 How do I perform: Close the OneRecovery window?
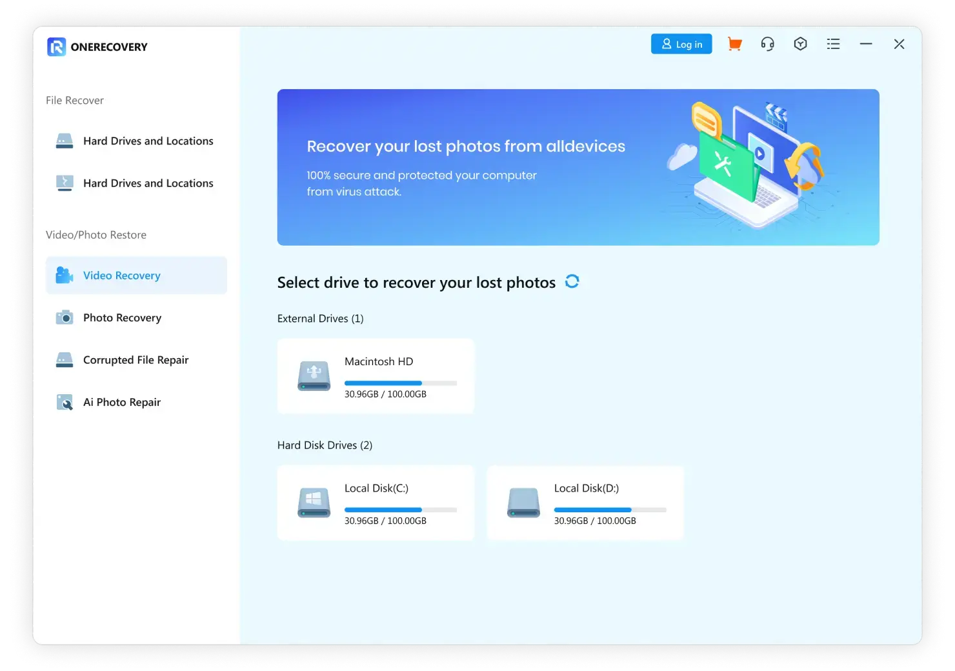(x=899, y=44)
